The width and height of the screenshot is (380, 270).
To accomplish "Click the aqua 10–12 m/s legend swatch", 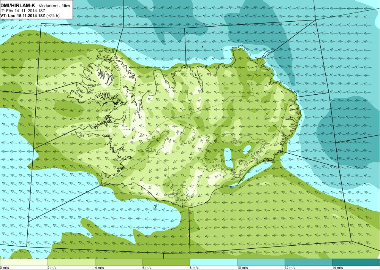I will (x=261, y=262).
